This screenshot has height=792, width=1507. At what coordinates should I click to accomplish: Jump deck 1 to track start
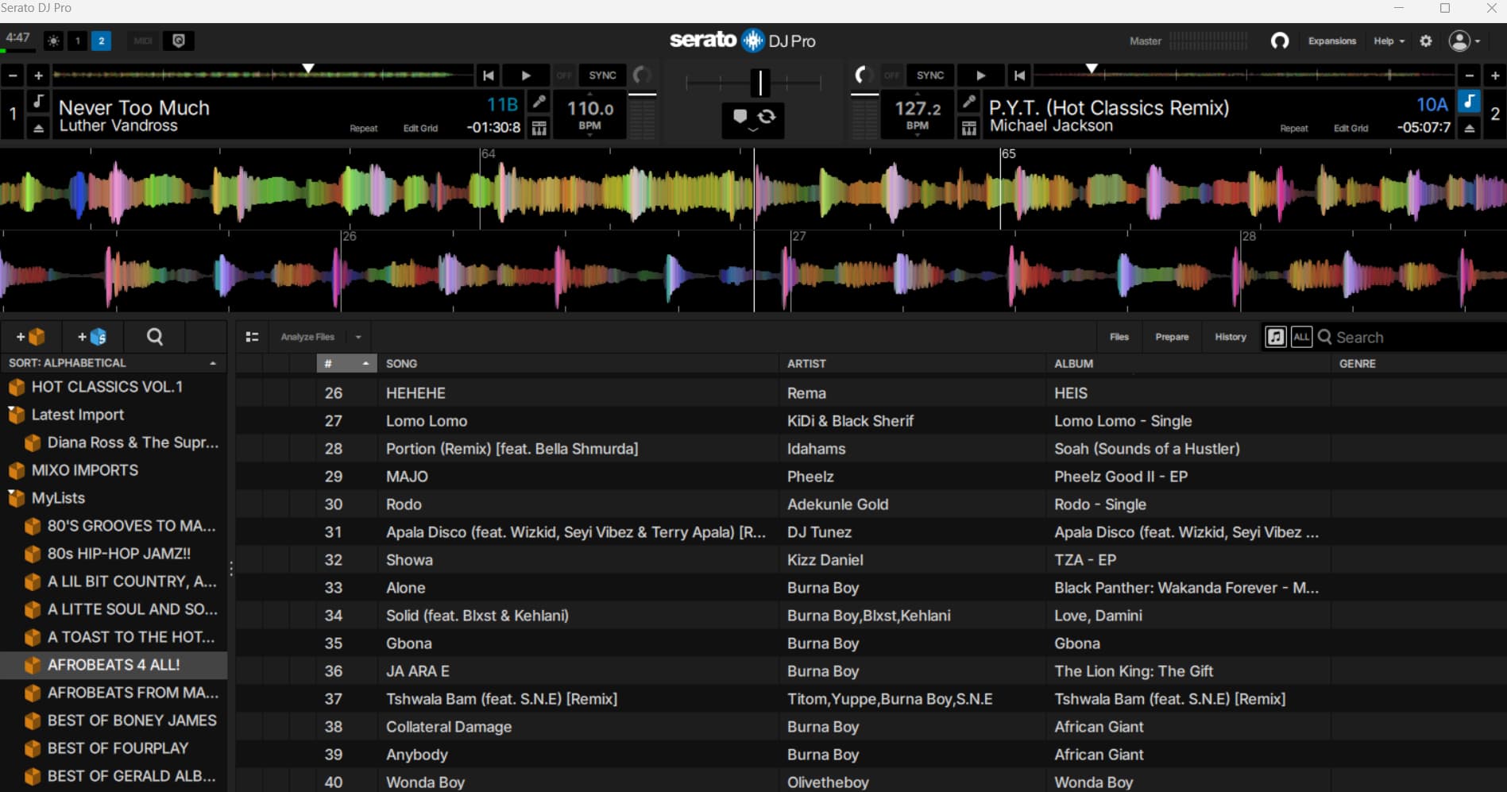pos(489,75)
